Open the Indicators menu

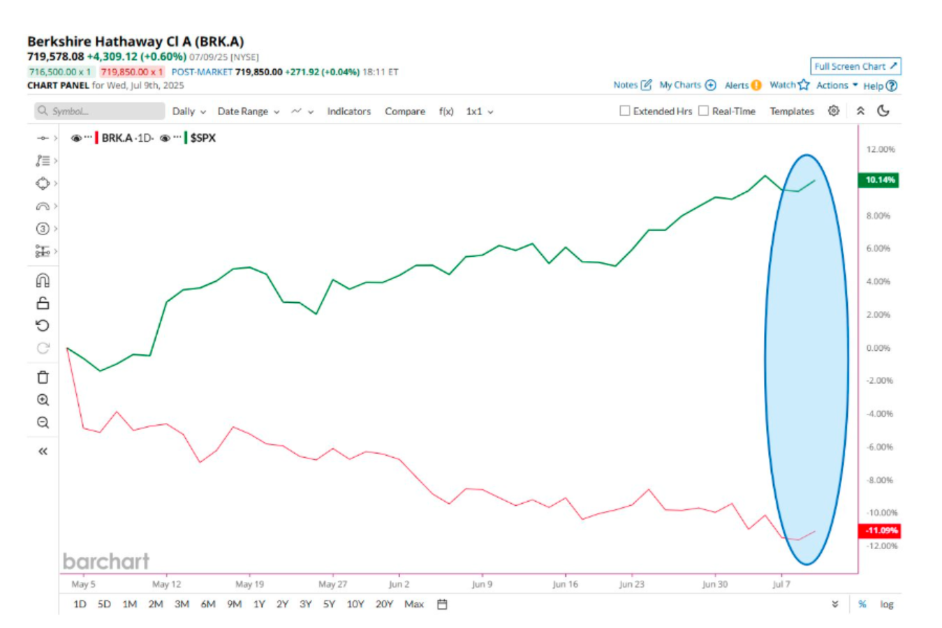tap(349, 111)
